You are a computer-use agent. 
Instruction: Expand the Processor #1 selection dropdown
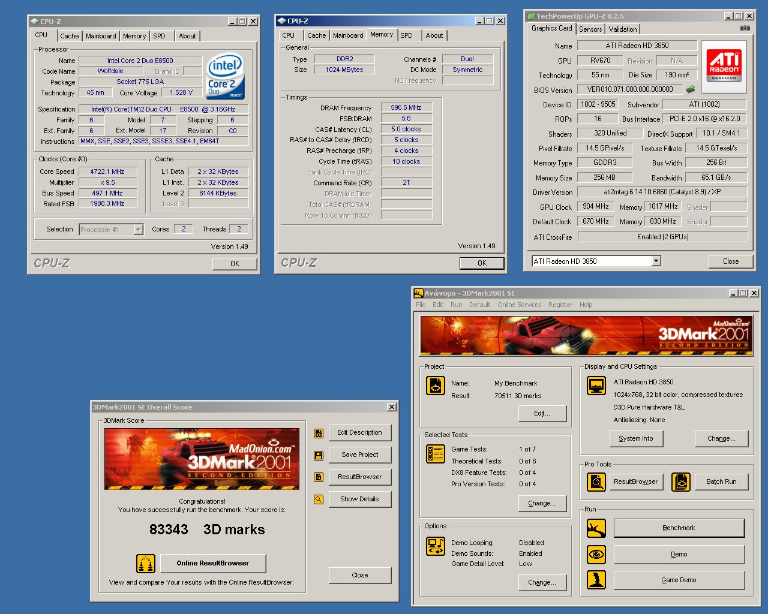pos(139,229)
